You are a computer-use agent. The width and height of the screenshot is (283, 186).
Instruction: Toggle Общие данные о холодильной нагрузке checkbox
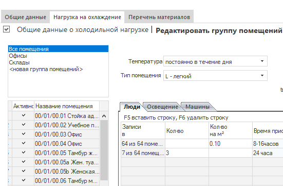tap(7, 29)
